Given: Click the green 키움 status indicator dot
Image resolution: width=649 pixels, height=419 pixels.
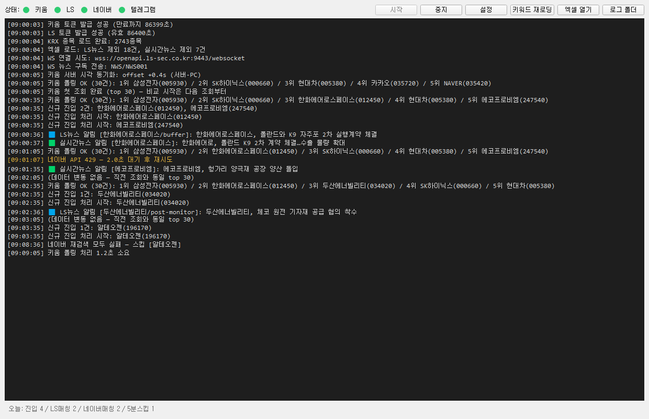Looking at the screenshot, I should [x=26, y=10].
